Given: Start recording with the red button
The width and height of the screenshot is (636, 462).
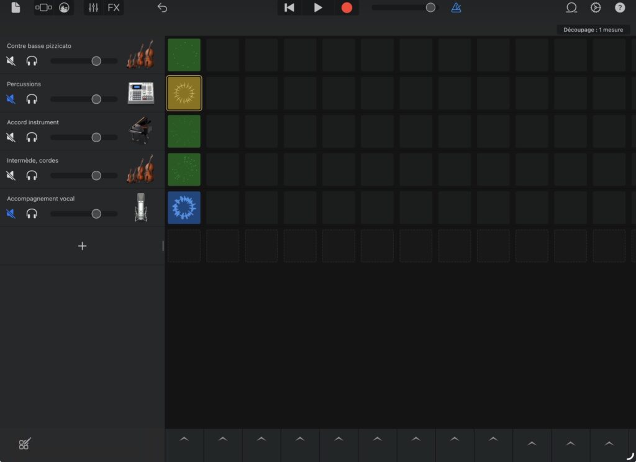Looking at the screenshot, I should [x=347, y=8].
